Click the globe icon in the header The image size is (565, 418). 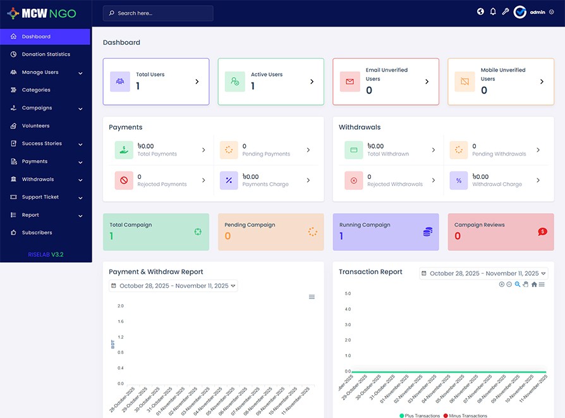point(480,12)
